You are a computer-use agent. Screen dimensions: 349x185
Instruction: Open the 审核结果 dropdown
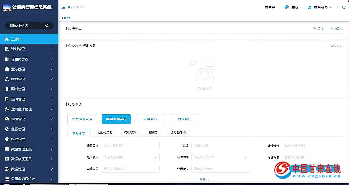(220, 157)
